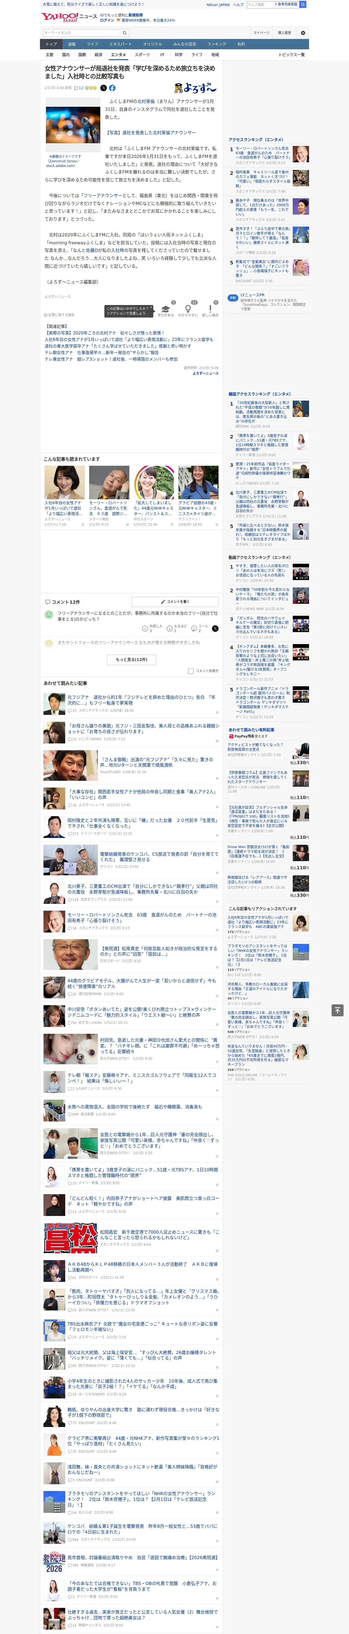This screenshot has width=349, height=1634.
Task: Select the スポーツ category
Action: (x=142, y=54)
